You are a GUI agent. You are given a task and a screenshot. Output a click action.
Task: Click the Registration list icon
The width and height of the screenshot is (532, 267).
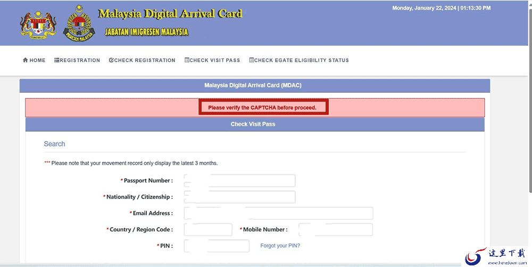tap(57, 60)
